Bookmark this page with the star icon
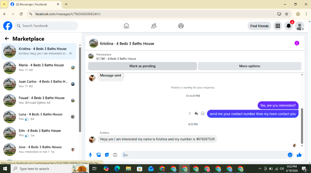The image size is (311, 173). point(286,14)
